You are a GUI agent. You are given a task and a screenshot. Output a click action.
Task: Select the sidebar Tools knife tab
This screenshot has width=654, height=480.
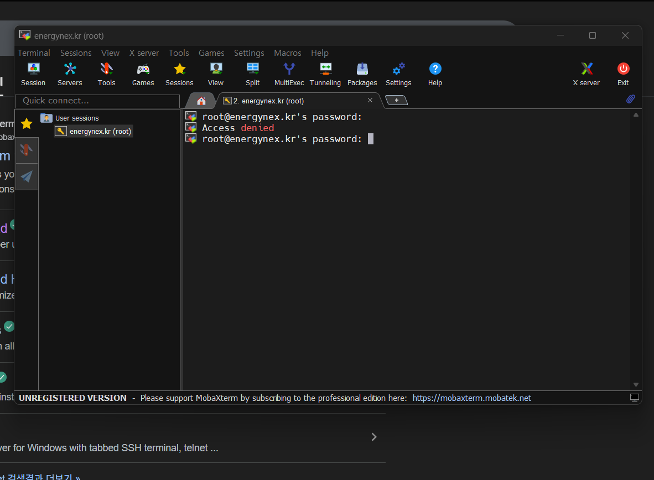tap(27, 150)
